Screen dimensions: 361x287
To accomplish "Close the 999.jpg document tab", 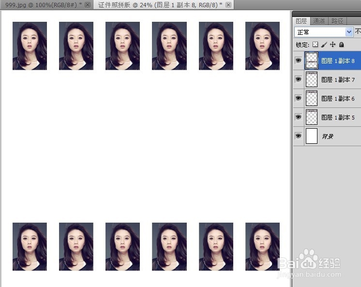I will point(88,5).
